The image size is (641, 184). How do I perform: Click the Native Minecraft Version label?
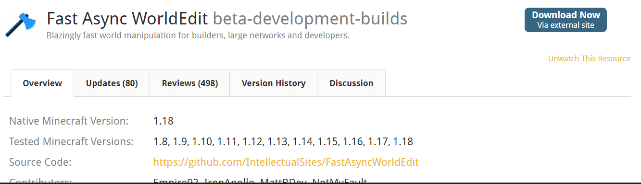point(69,121)
